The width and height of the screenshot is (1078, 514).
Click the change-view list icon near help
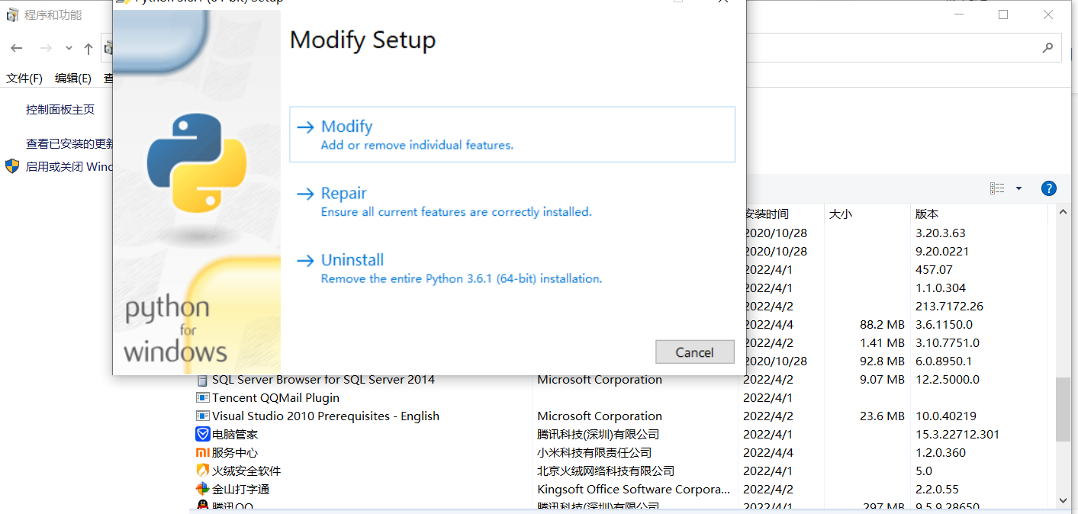coord(996,188)
